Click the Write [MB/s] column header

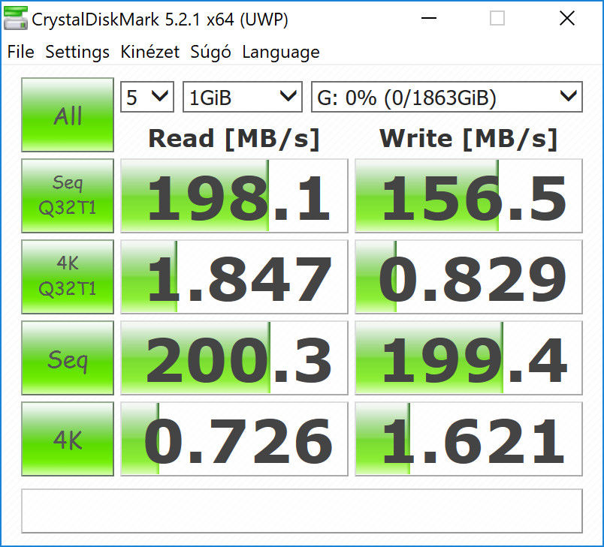point(469,139)
